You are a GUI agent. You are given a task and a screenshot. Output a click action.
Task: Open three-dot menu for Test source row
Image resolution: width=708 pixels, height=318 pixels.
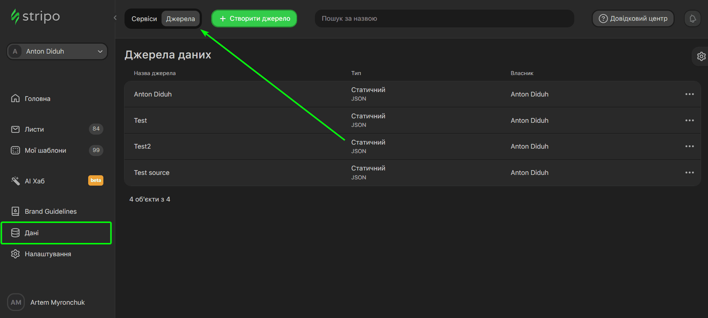point(689,173)
